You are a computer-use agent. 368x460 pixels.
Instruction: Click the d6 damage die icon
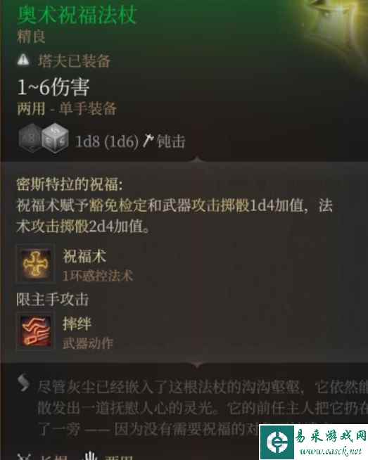coord(55,139)
